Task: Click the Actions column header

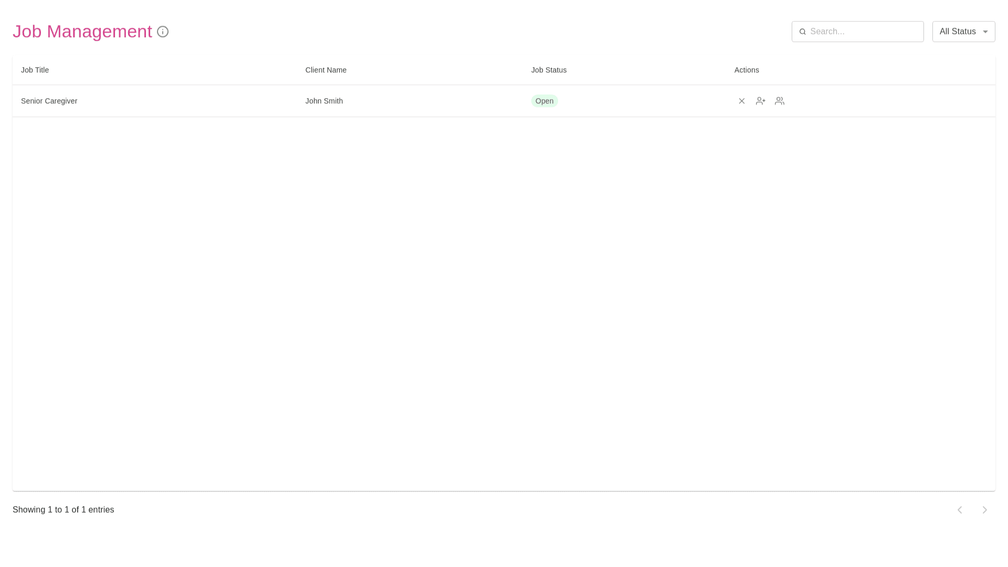Action: (747, 70)
